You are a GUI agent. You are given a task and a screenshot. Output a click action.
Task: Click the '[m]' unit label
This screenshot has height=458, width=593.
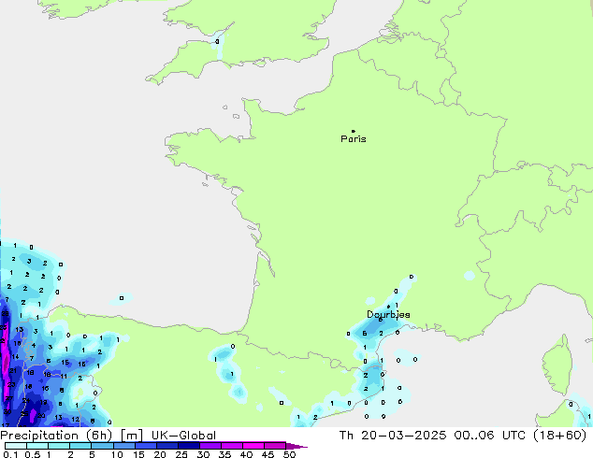pos(131,436)
